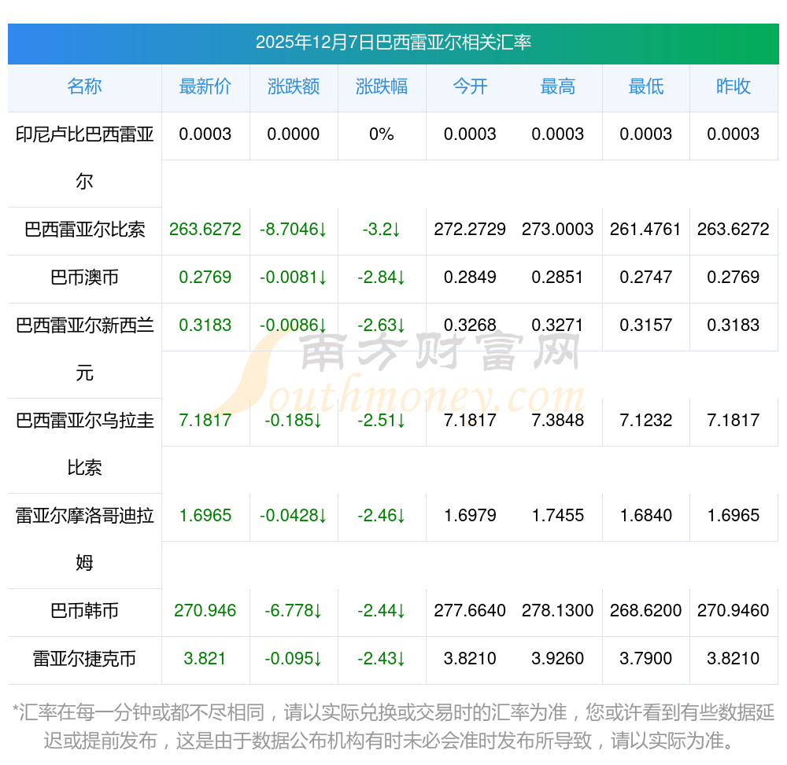Click the title 2025年12月7日巴西雷亚尔相关汇率
The width and height of the screenshot is (787, 765).
393,42
